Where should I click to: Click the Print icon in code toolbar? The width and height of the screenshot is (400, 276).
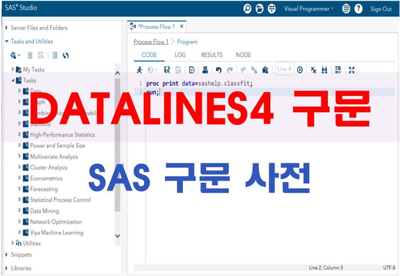[x=205, y=70]
